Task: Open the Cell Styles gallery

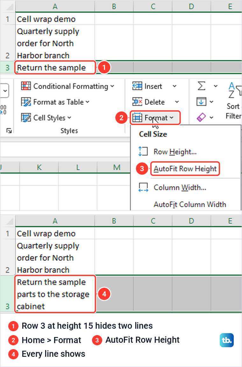Action: [x=46, y=118]
